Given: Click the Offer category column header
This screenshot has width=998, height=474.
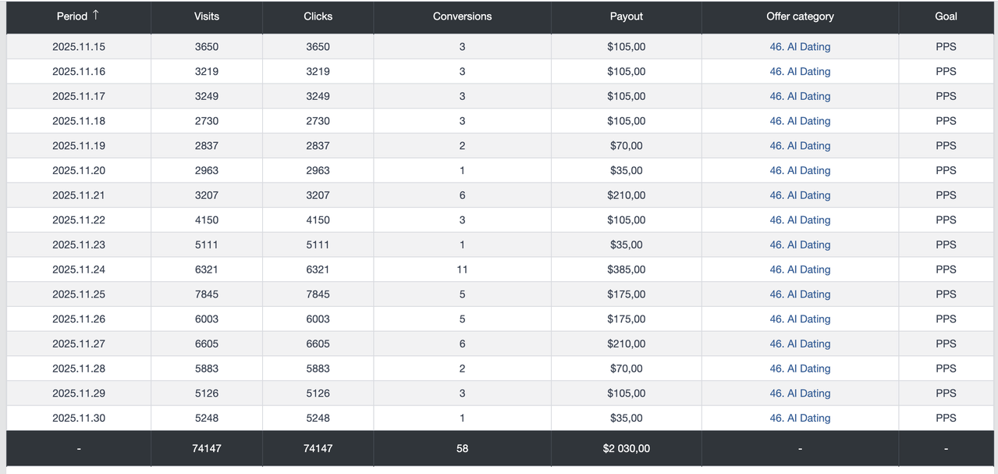Looking at the screenshot, I should [x=800, y=16].
